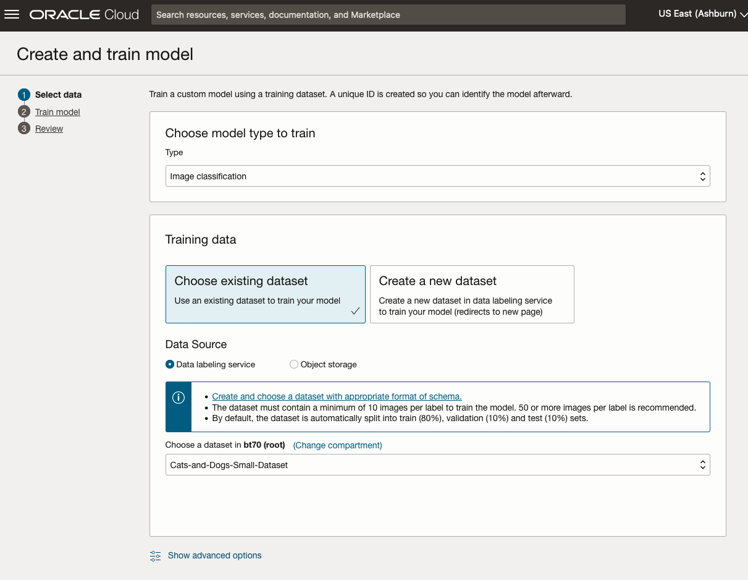Click the step 2 circle icon
The width and height of the screenshot is (748, 580).
pos(24,112)
